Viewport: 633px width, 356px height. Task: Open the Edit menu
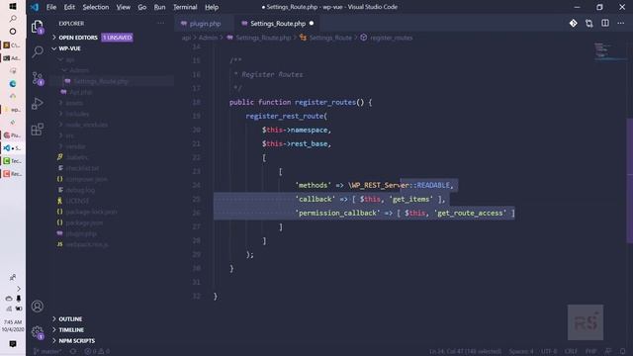(x=69, y=7)
